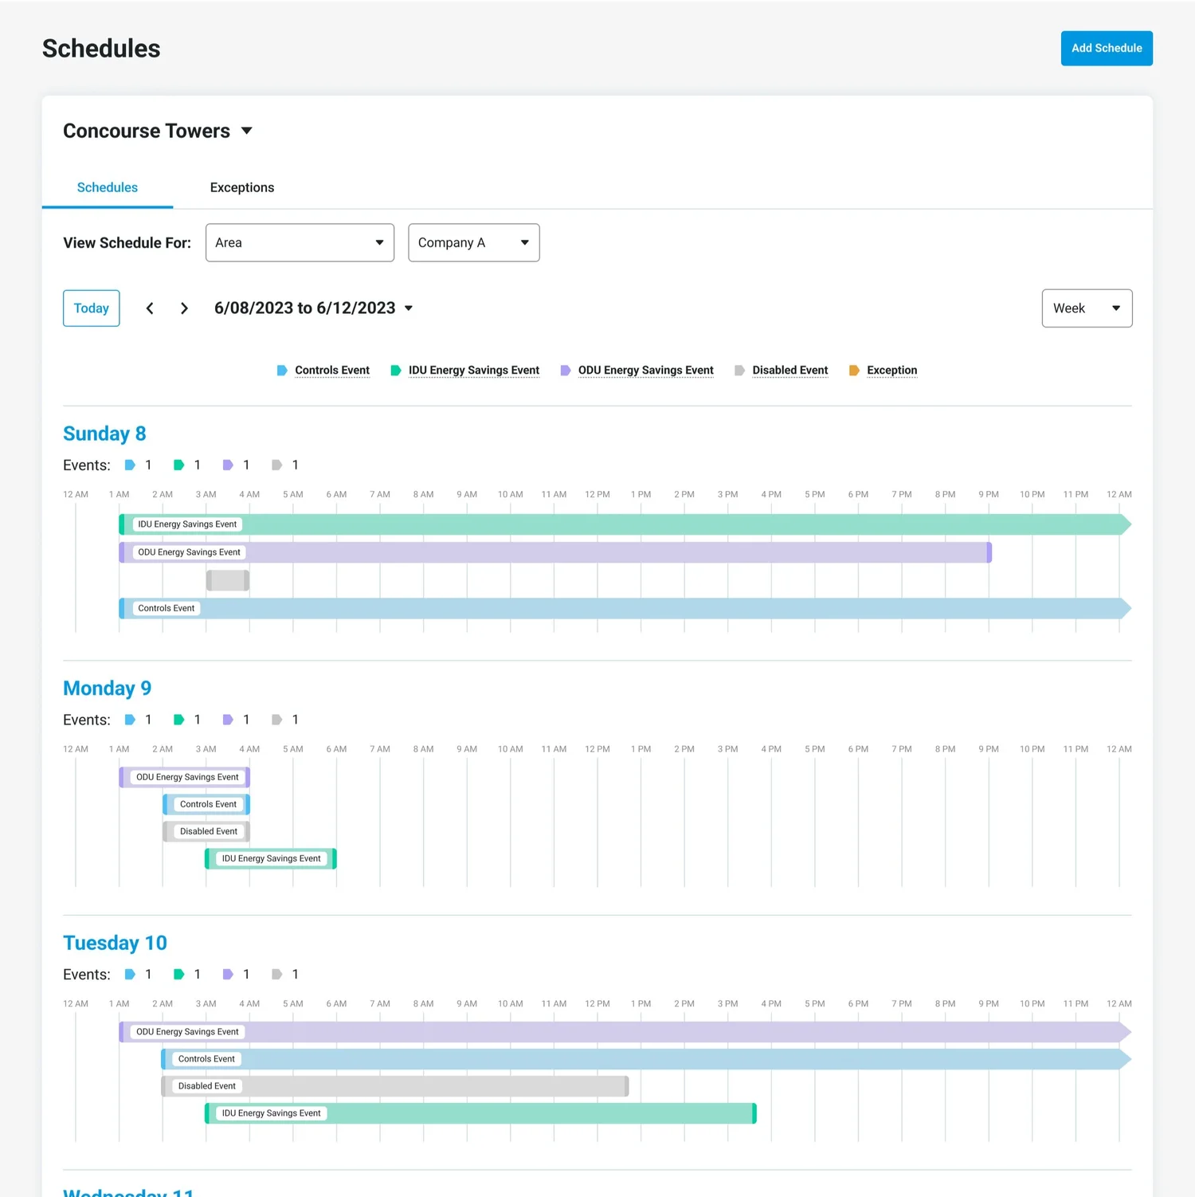Click the blue Controls Event legend tag icon
Screen dimensions: 1195x1197
click(282, 371)
